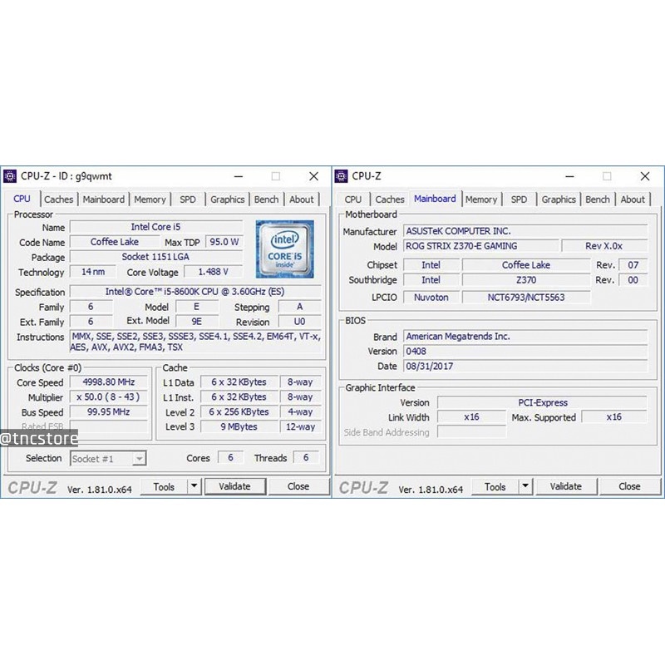This screenshot has width=665, height=665.
Task: Open About tab in left window
Action: (x=302, y=199)
